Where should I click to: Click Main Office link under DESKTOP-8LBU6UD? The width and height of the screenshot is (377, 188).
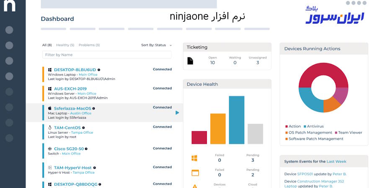tap(88, 75)
